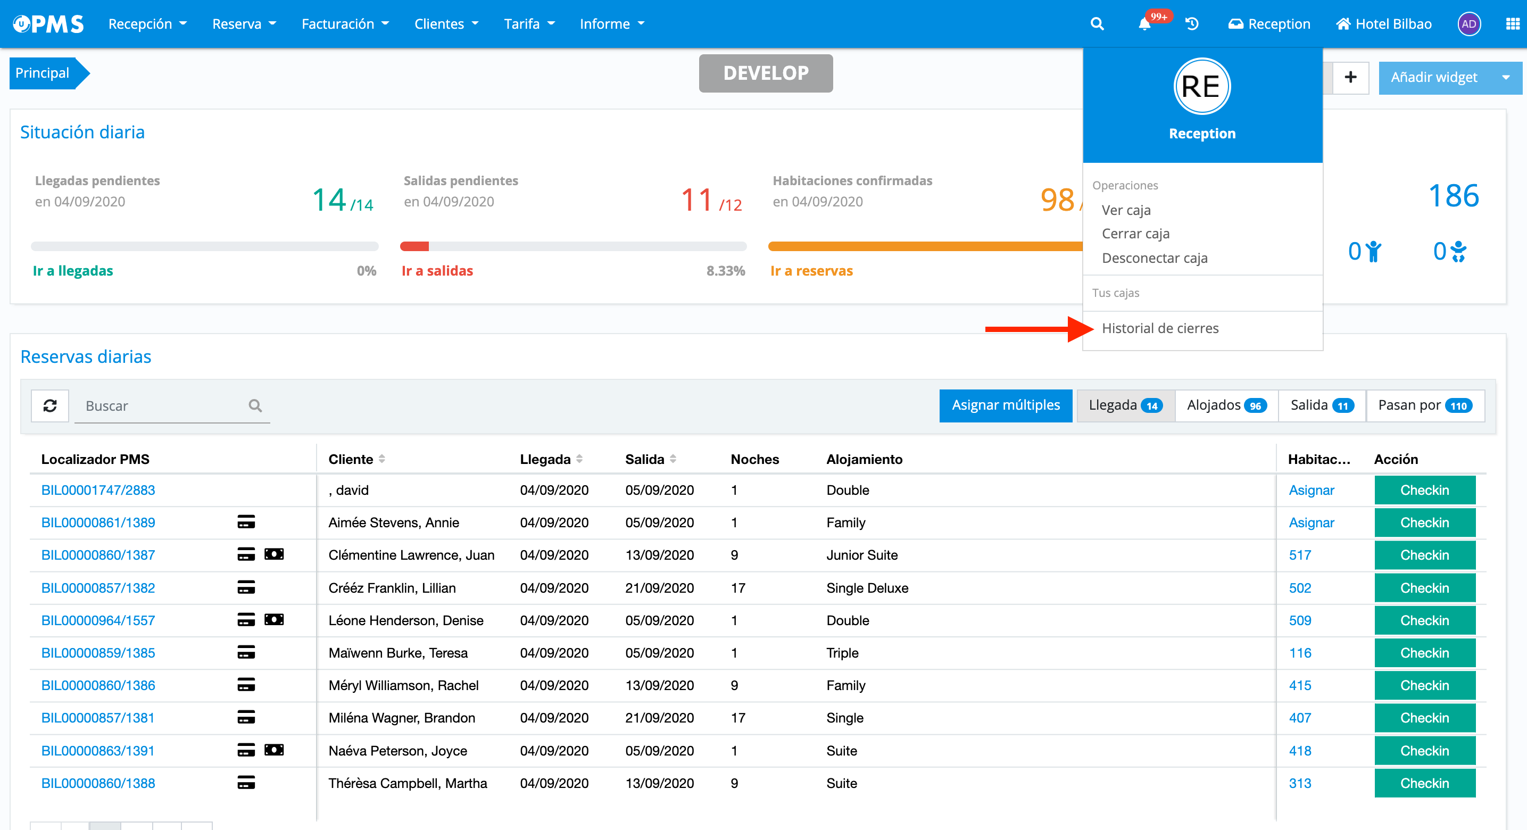Click credit card icon on BIL00000861/1389 row
Image resolution: width=1527 pixels, height=830 pixels.
pos(246,522)
